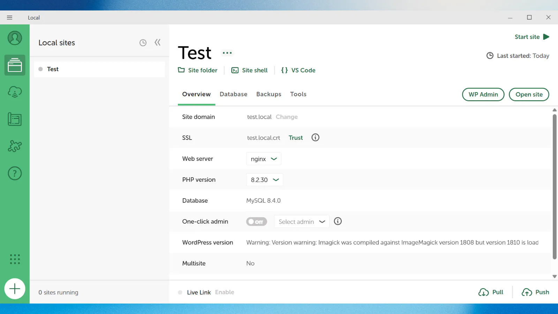558x314 pixels.
Task: Select the Test site in the list
Action: [x=99, y=69]
